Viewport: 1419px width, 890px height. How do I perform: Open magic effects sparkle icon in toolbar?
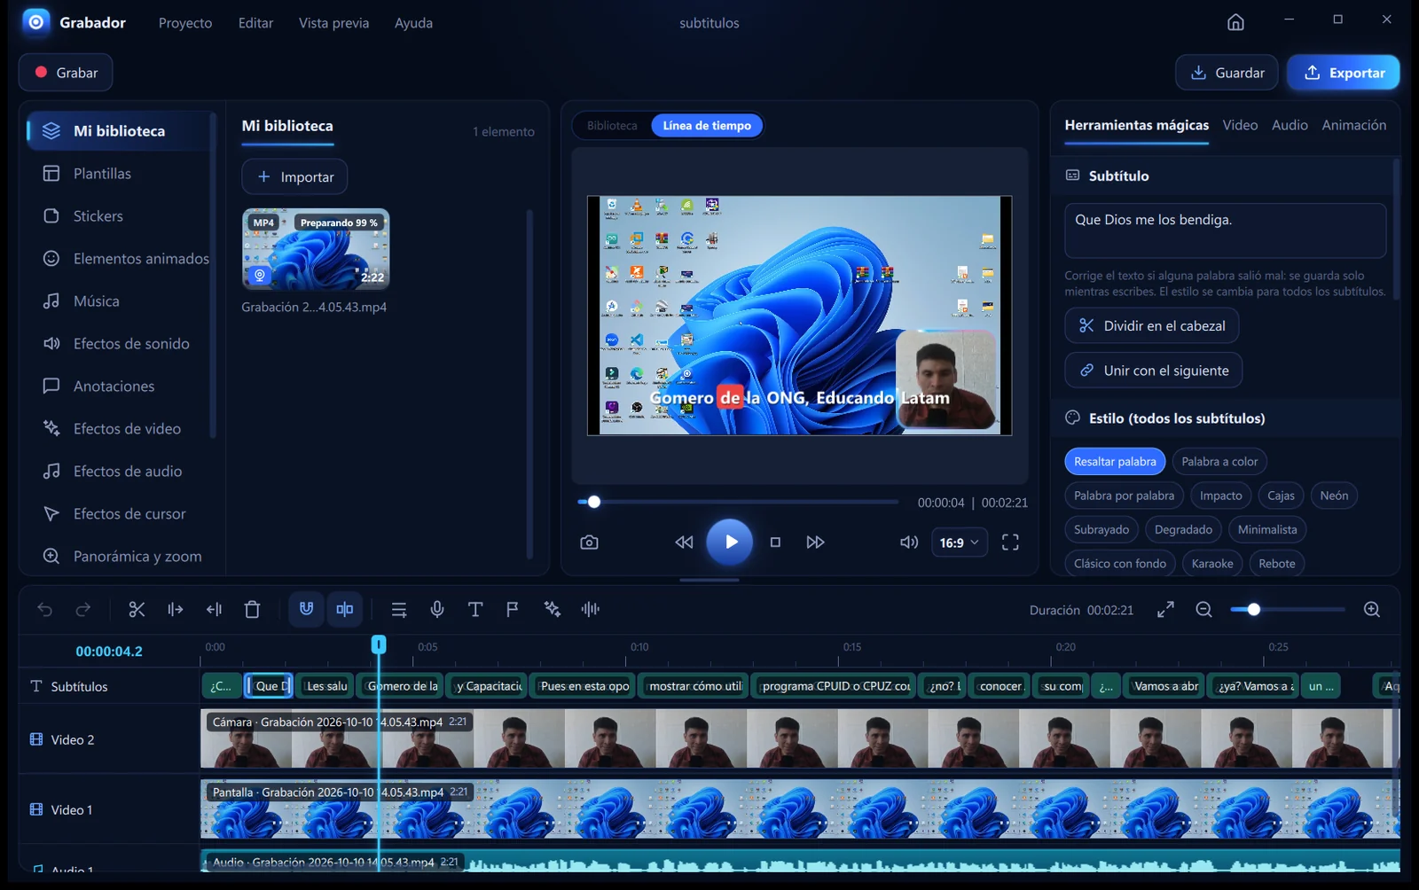(x=552, y=609)
